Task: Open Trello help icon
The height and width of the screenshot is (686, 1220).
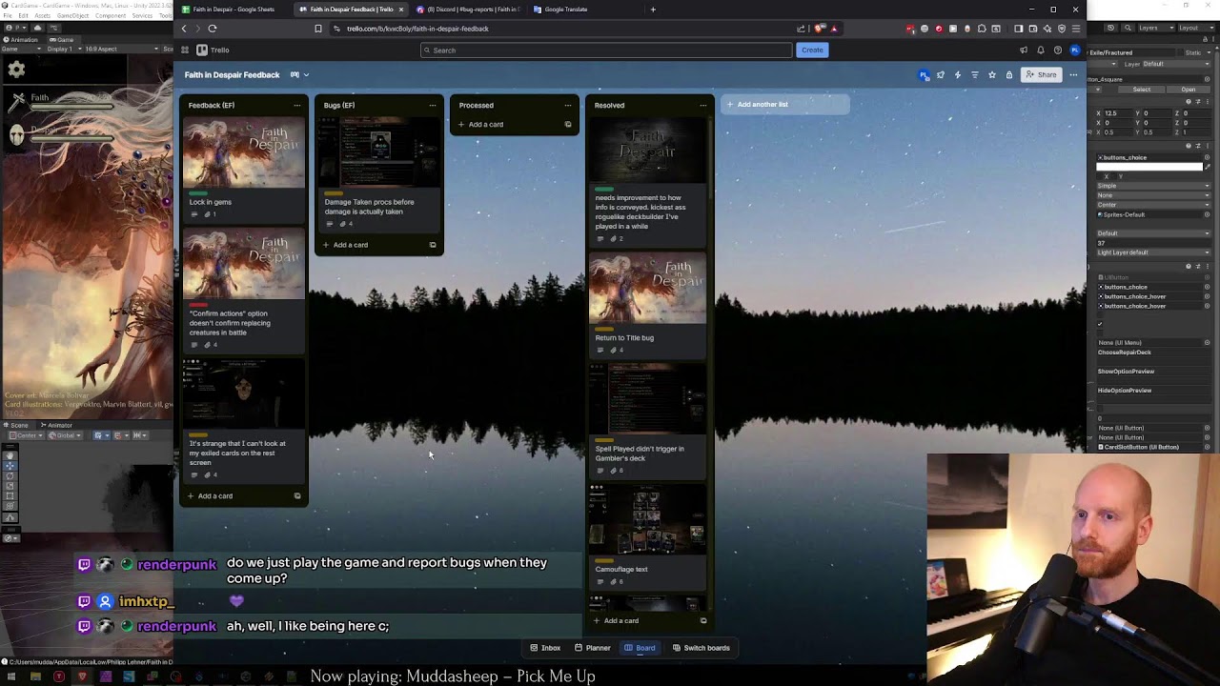Action: [x=1058, y=50]
